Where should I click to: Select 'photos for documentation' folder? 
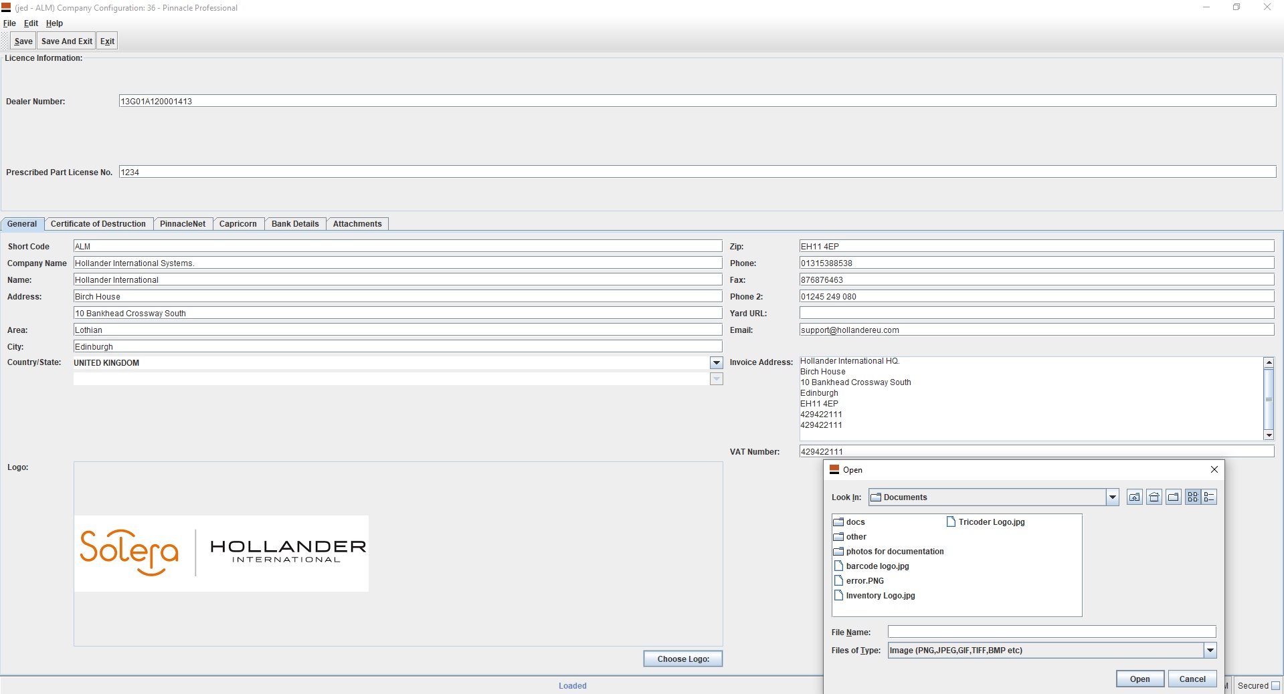pos(889,551)
